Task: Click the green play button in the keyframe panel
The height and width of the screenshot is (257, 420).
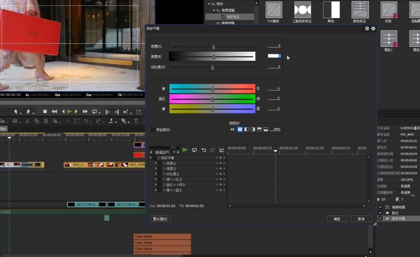Action: pos(185,150)
